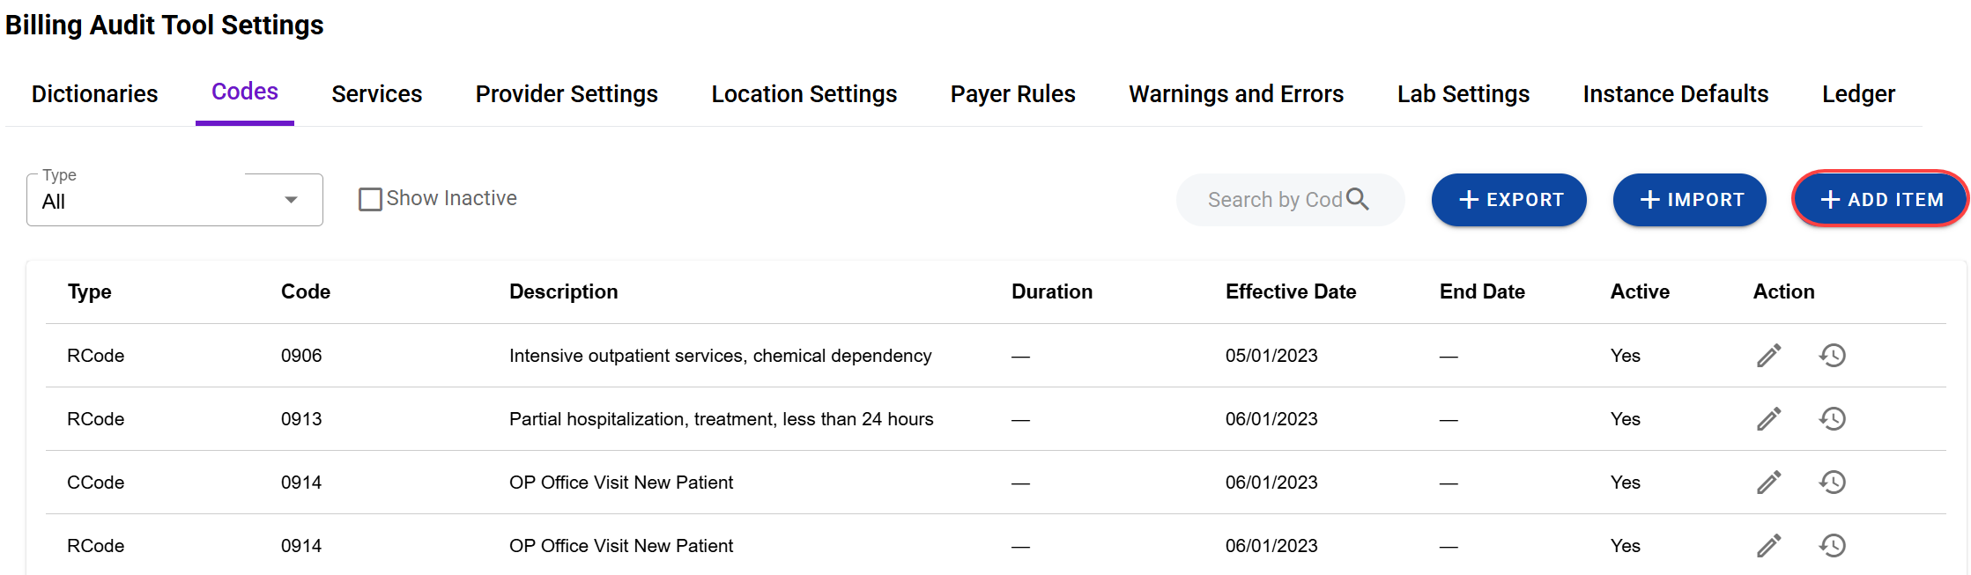Go to Warnings and Errors tab
Viewport: 1971px width, 575px height.
[1235, 94]
